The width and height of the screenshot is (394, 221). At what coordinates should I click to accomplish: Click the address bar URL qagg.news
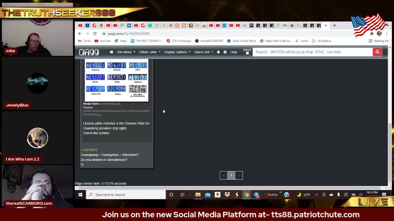tap(128, 33)
